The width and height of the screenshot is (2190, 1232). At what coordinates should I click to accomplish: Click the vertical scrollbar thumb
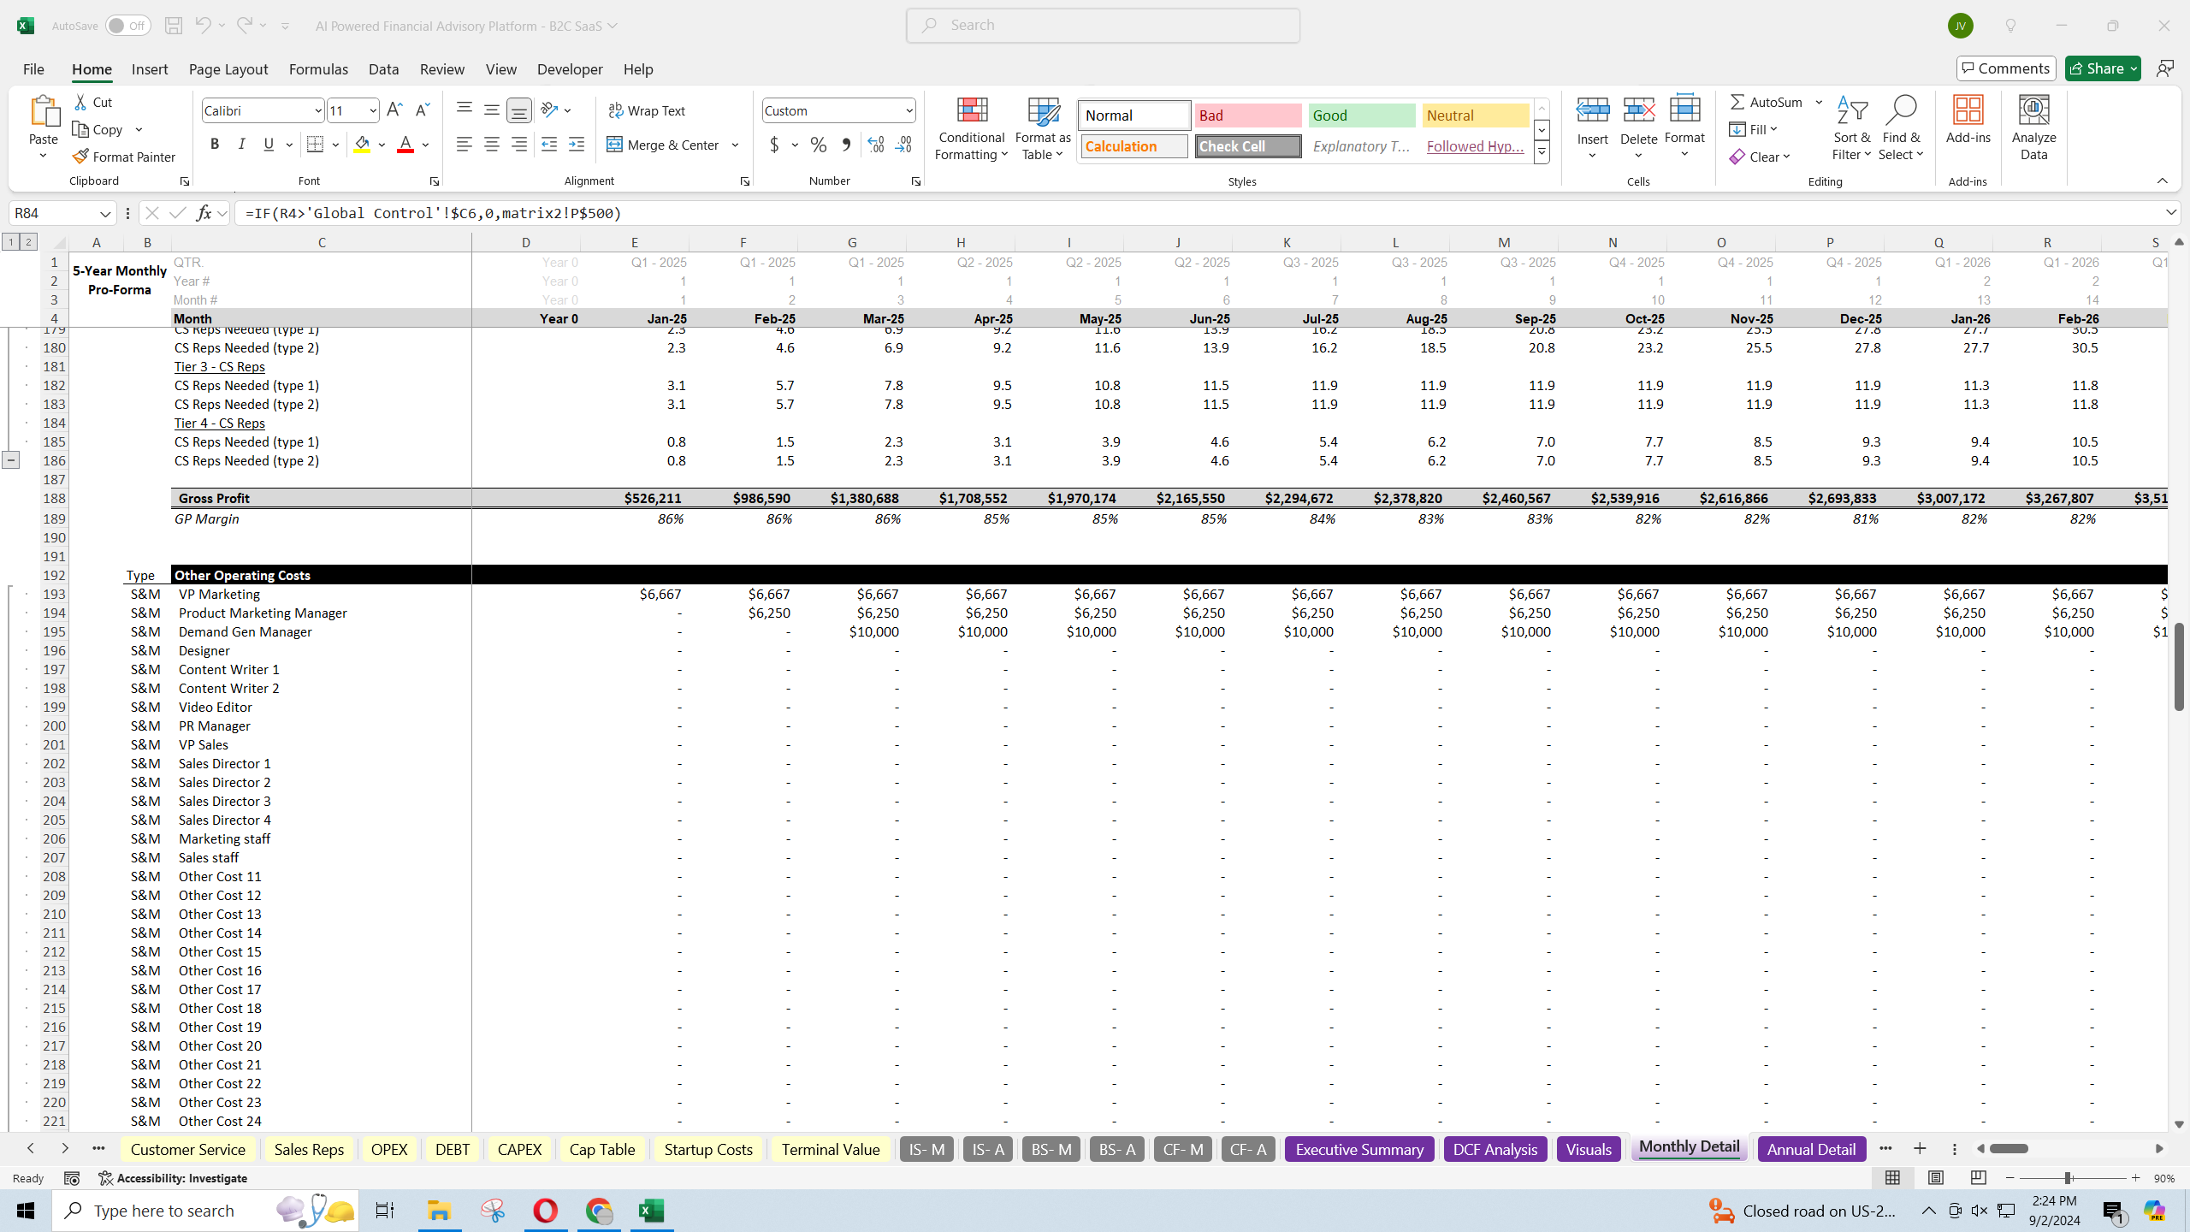click(x=2178, y=666)
